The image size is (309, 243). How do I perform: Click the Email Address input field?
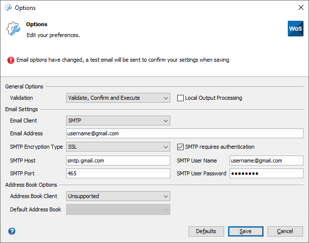pyautogui.click(x=185, y=133)
